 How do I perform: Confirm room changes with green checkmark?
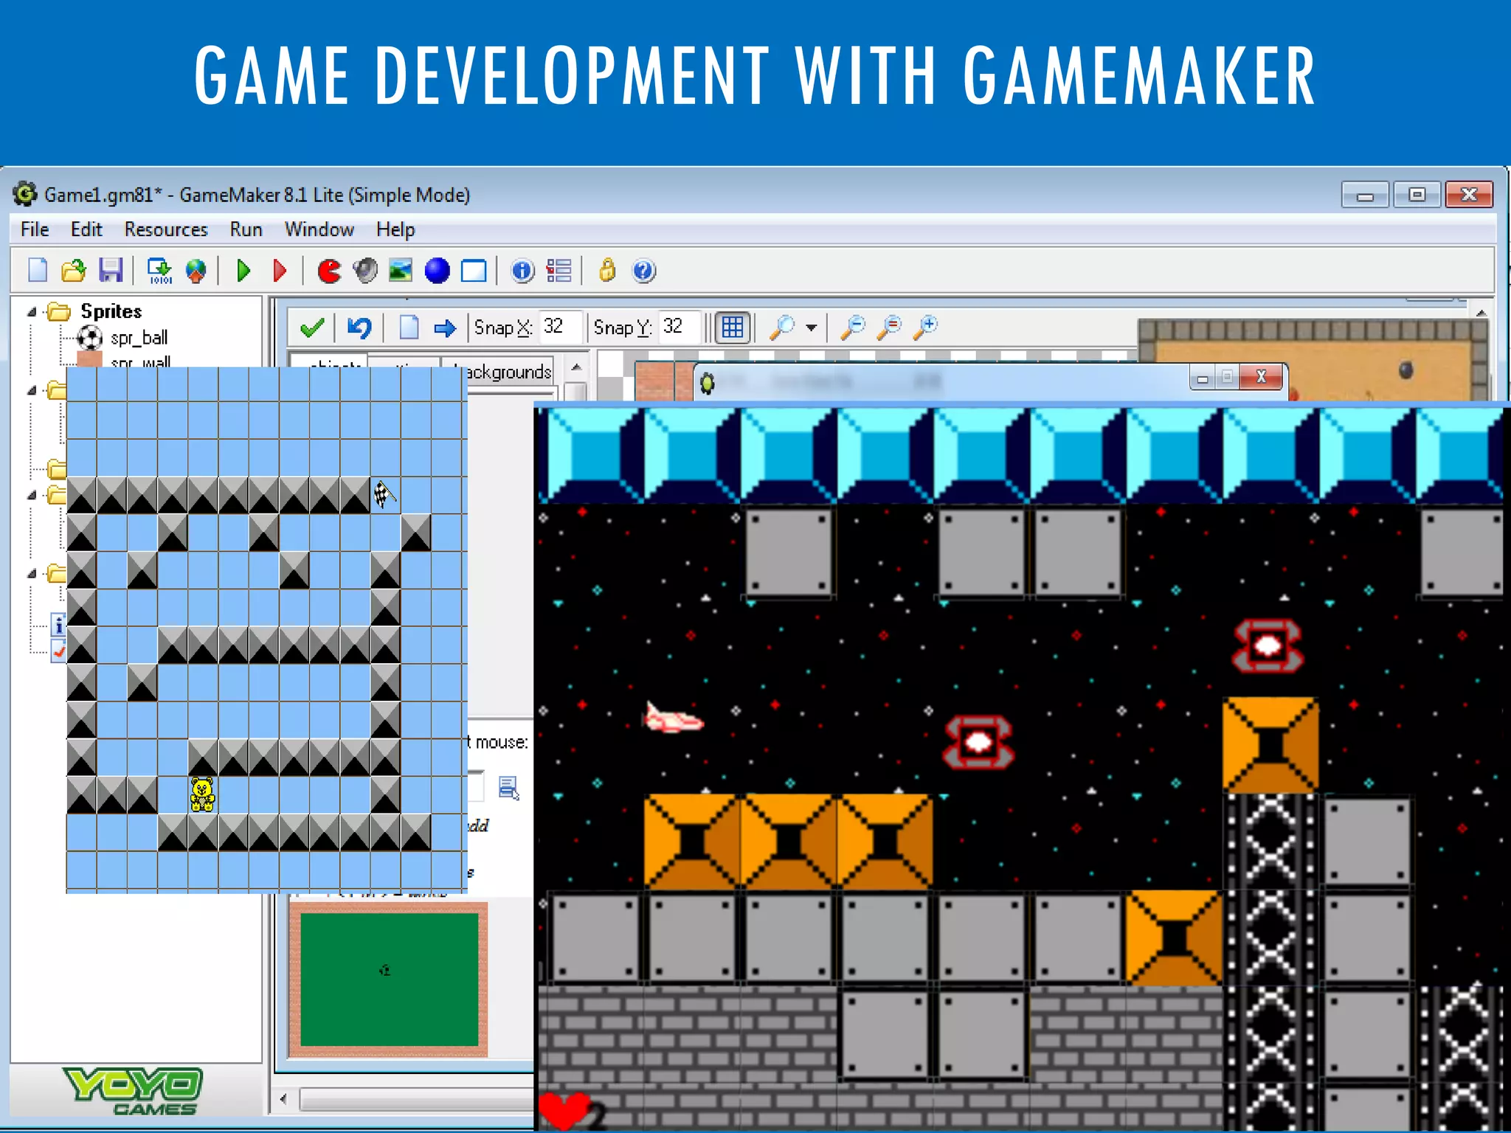(x=312, y=328)
